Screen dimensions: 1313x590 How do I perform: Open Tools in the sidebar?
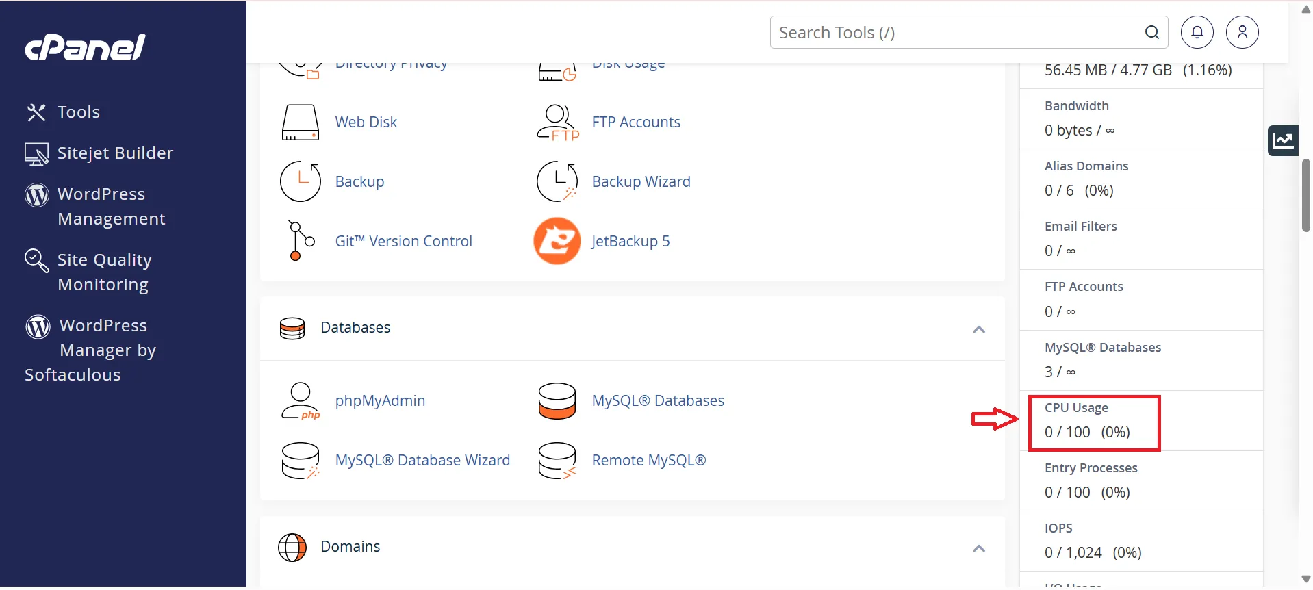[78, 112]
